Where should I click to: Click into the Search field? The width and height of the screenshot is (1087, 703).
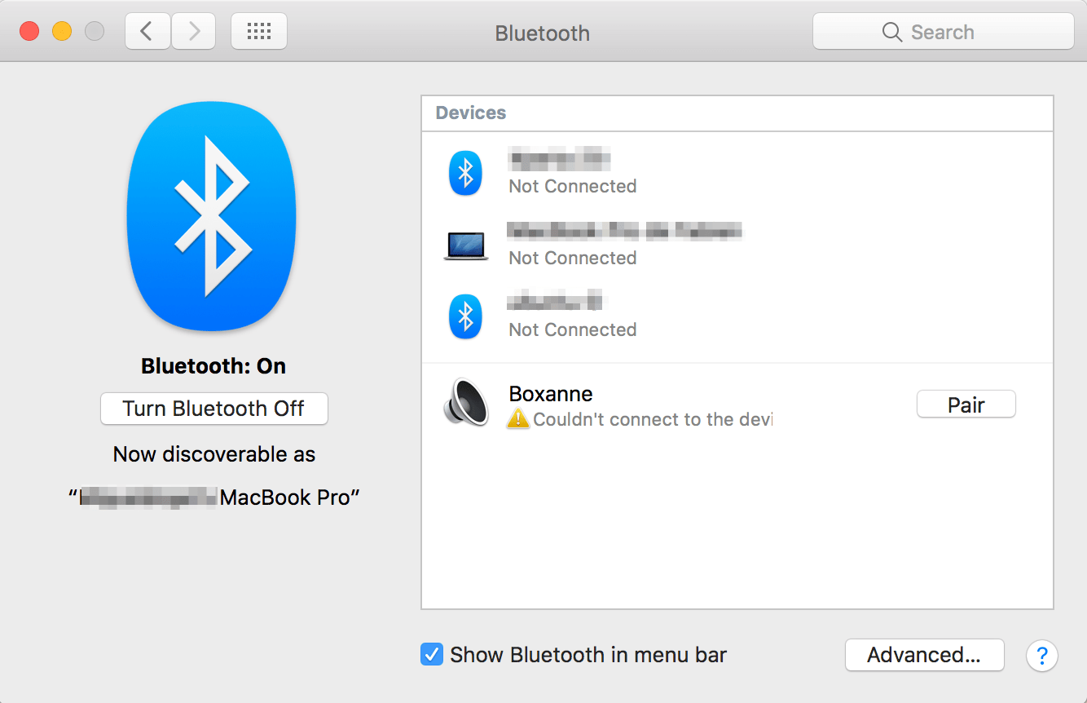(944, 32)
